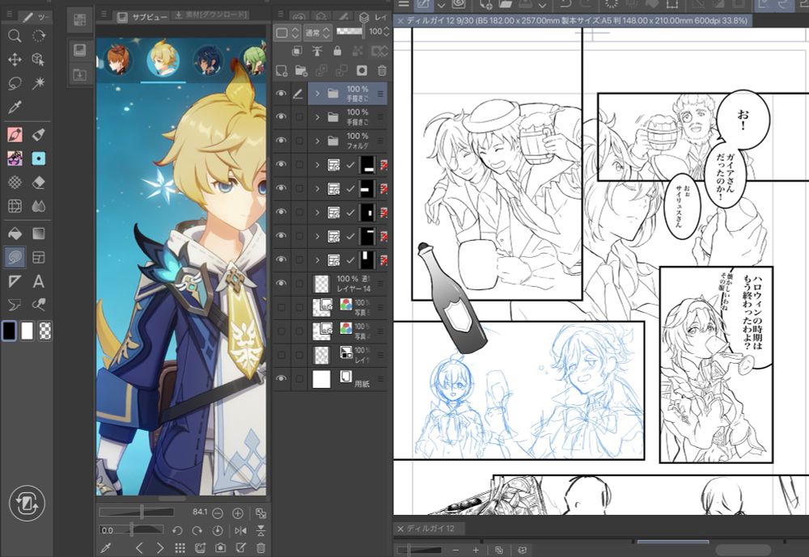809x557 pixels.
Task: Toggle lock layer icon
Action: click(337, 51)
